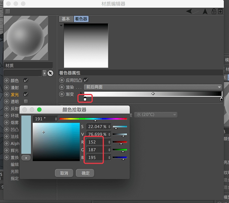Click the radio circle beside 渐变

[62, 94]
